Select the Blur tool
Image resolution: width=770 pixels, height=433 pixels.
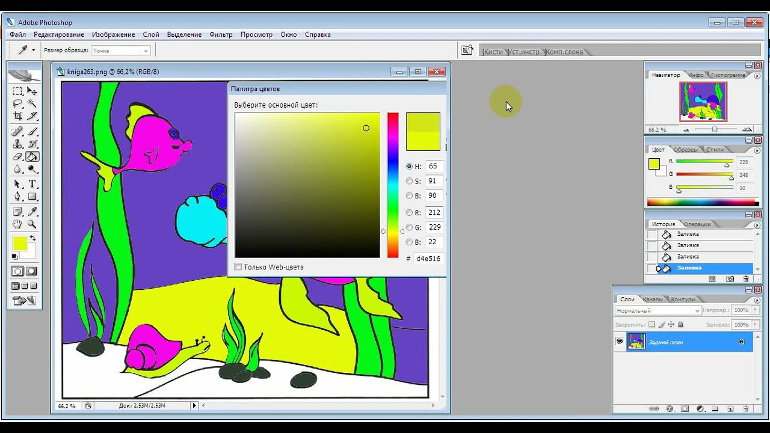pos(17,169)
